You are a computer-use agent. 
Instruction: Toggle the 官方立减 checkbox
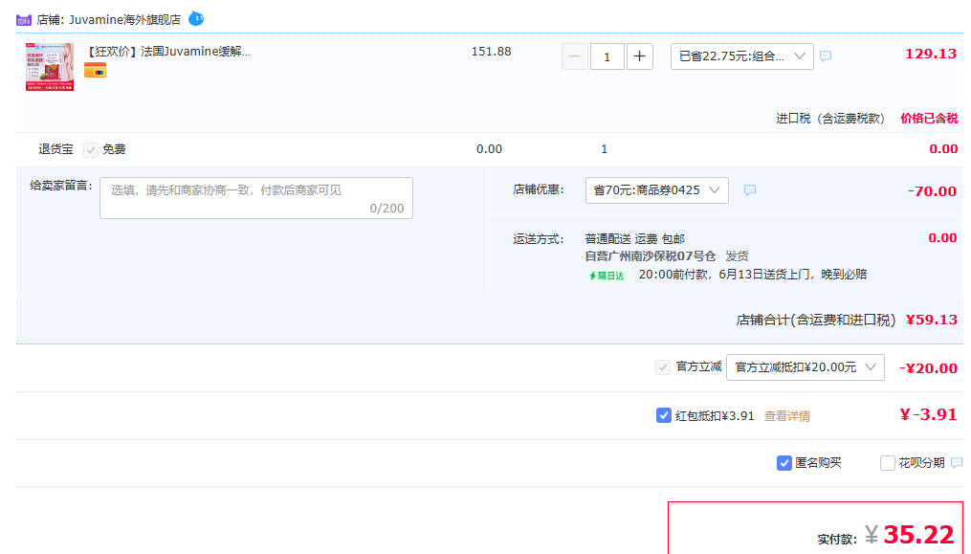coord(663,367)
